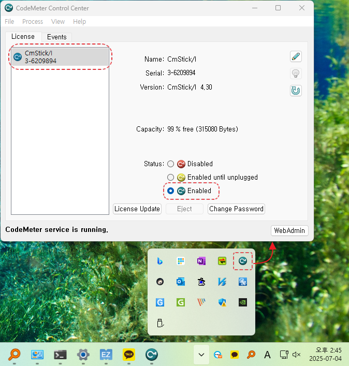Click the green red-arrows transfer tray icon
Screen dimensions: 349x366
click(x=222, y=261)
